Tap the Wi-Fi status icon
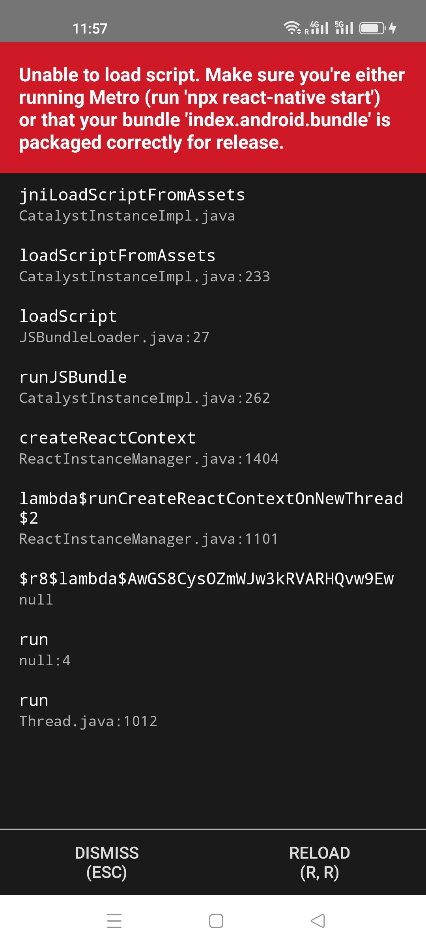This screenshot has height=947, width=426. (x=292, y=28)
